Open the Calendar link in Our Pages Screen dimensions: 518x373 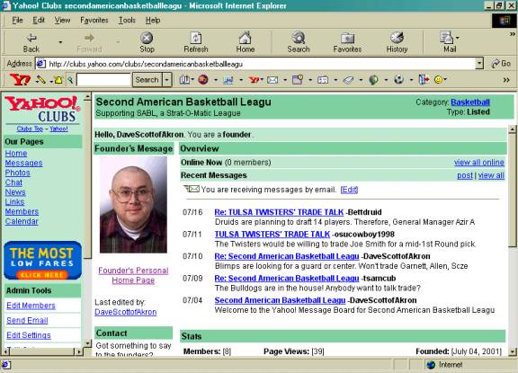[22, 221]
